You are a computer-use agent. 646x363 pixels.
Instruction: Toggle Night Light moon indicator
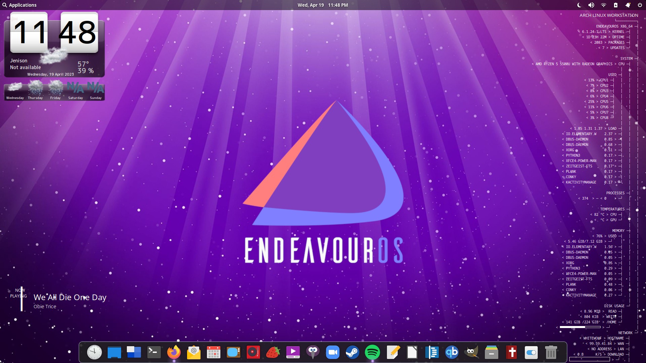tap(579, 5)
